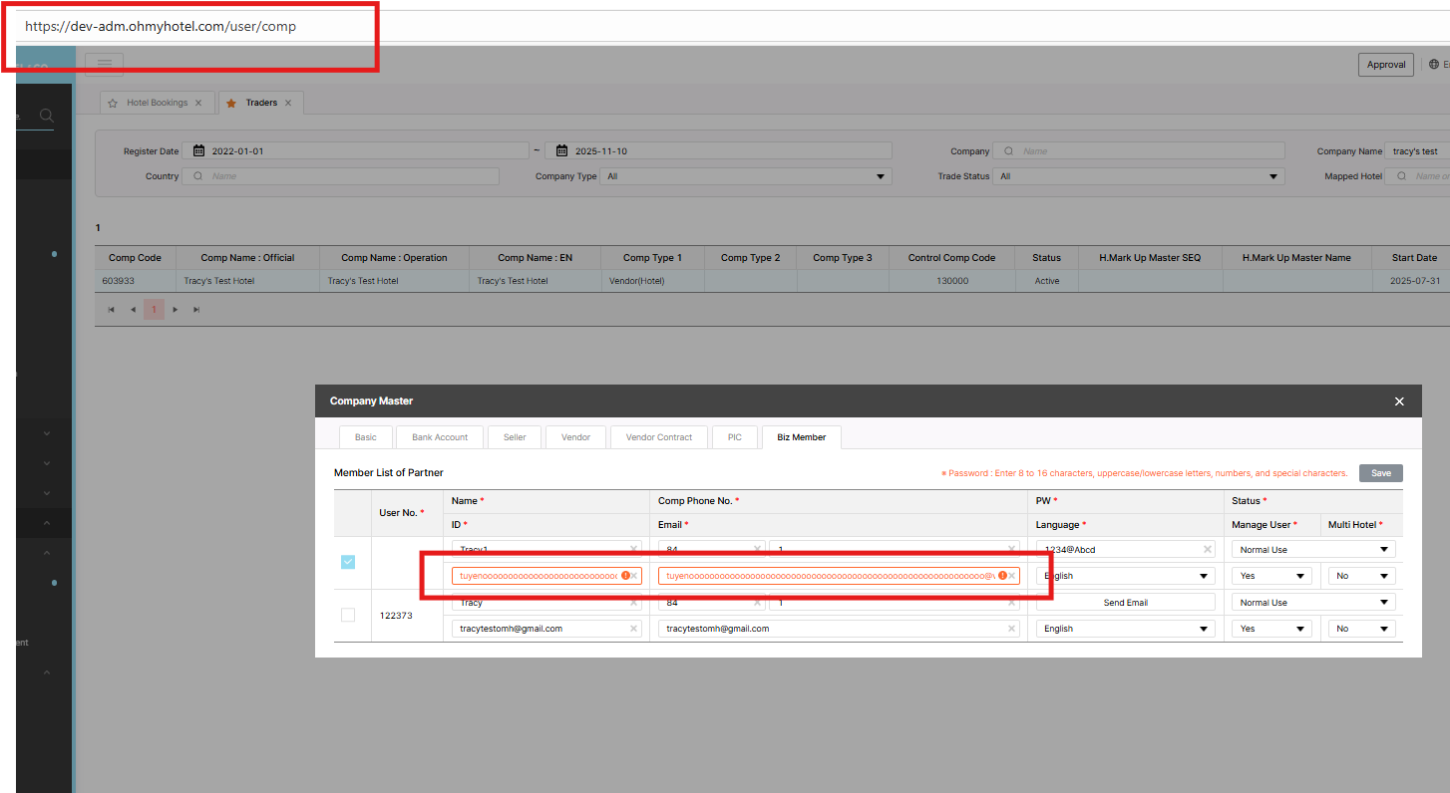The height and width of the screenshot is (793, 1450).
Task: Click the Send Email button
Action: [x=1125, y=603]
